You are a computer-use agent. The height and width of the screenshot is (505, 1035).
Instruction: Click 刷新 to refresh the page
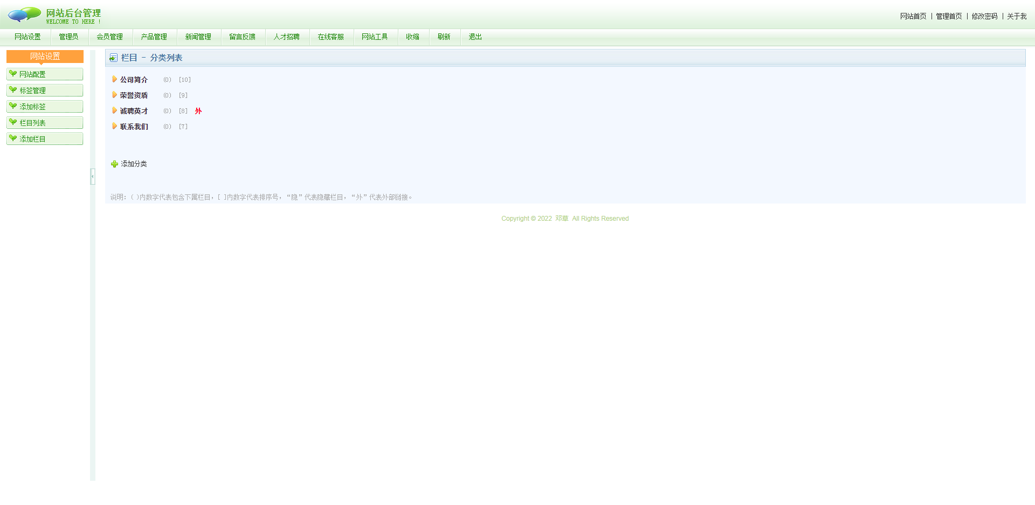[444, 37]
